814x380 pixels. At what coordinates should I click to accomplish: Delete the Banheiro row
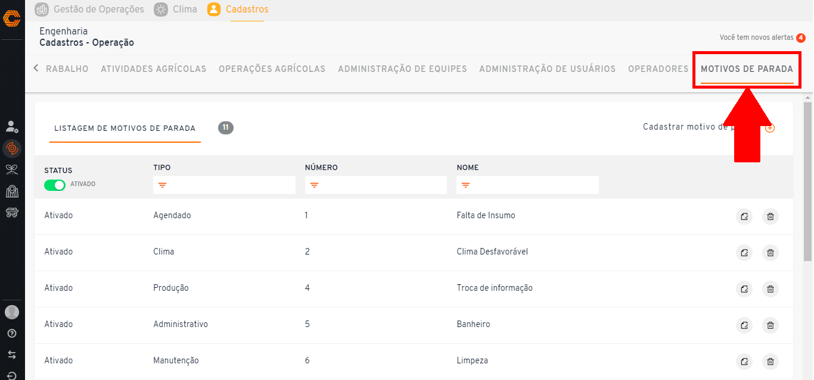(x=770, y=325)
